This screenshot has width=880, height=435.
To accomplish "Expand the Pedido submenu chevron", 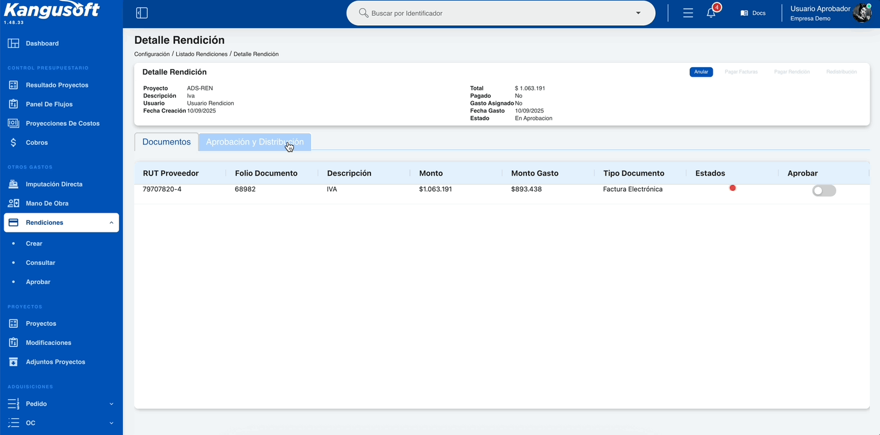I will click(111, 404).
